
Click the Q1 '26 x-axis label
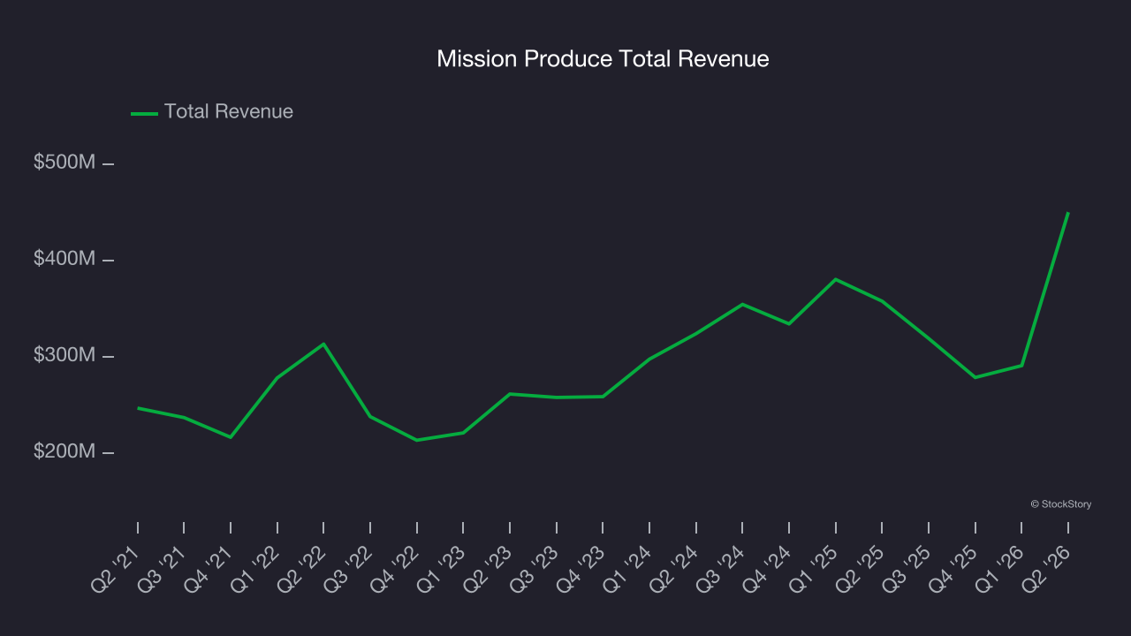1000,569
